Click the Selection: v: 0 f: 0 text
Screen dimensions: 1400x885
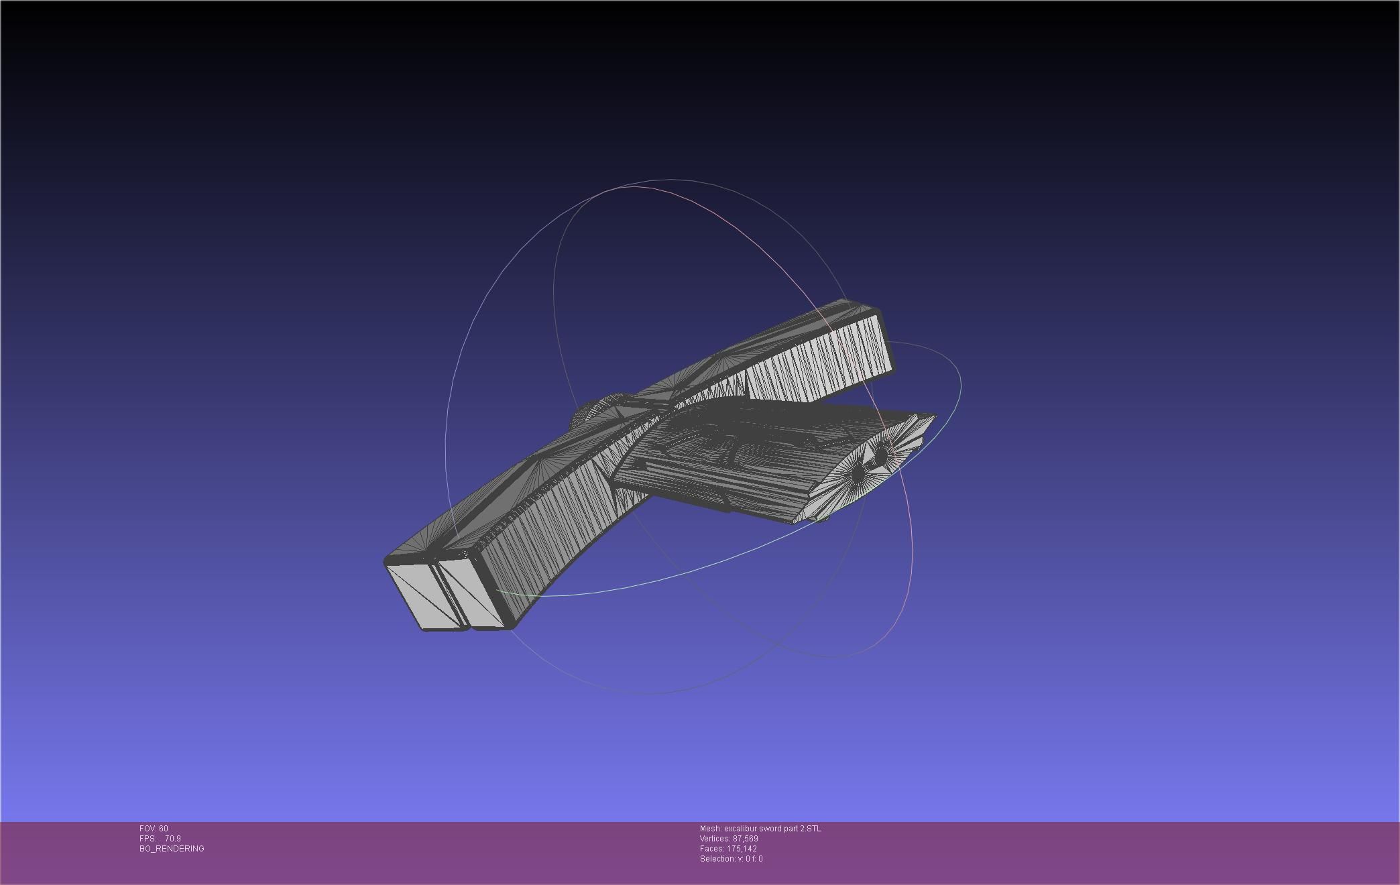pyautogui.click(x=731, y=858)
